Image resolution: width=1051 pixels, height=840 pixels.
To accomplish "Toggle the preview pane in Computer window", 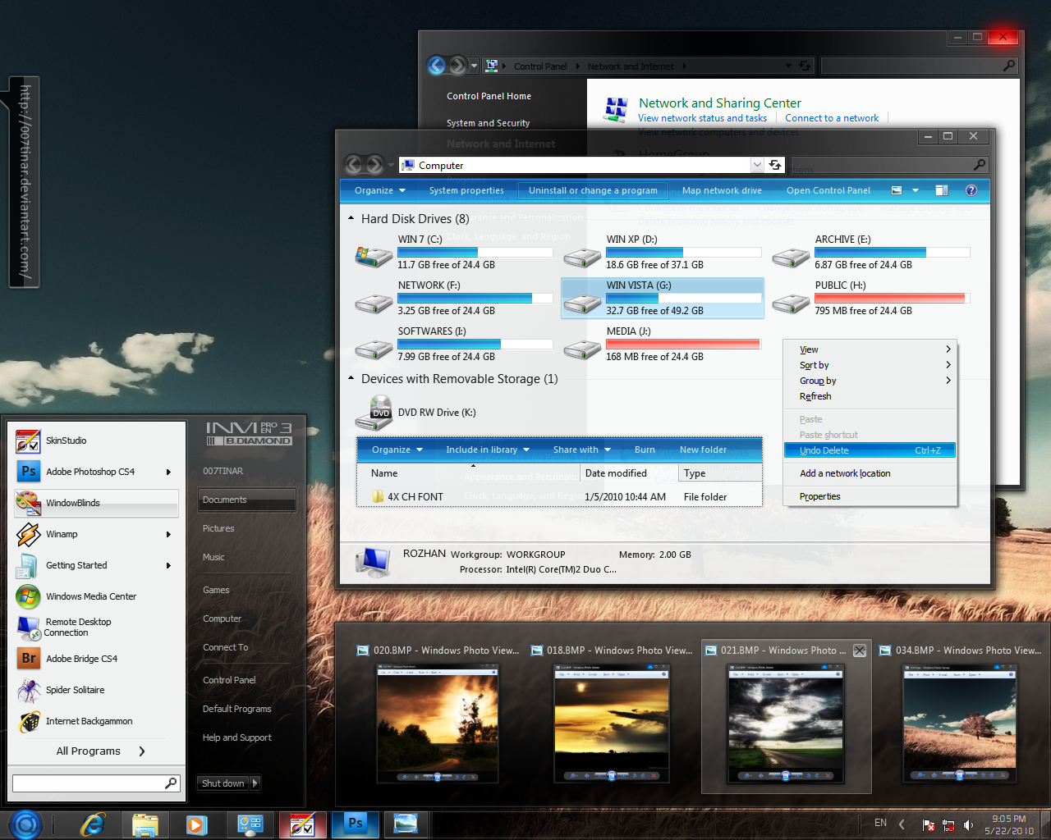I will click(942, 190).
